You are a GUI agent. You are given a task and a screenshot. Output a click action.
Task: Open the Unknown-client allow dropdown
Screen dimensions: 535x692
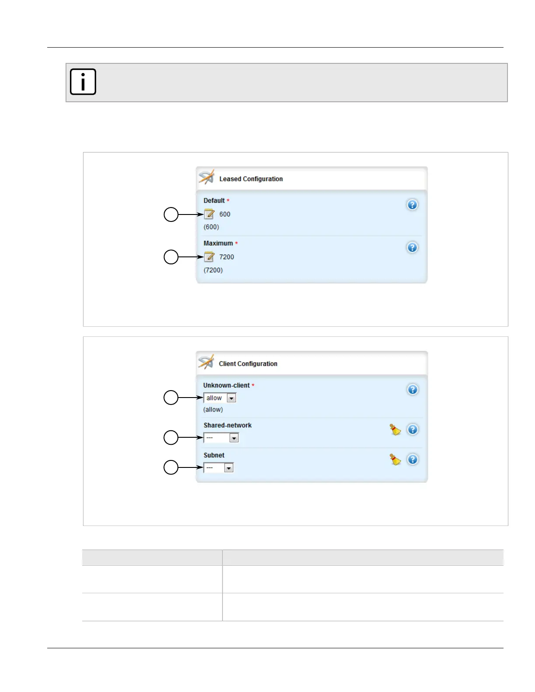point(231,398)
